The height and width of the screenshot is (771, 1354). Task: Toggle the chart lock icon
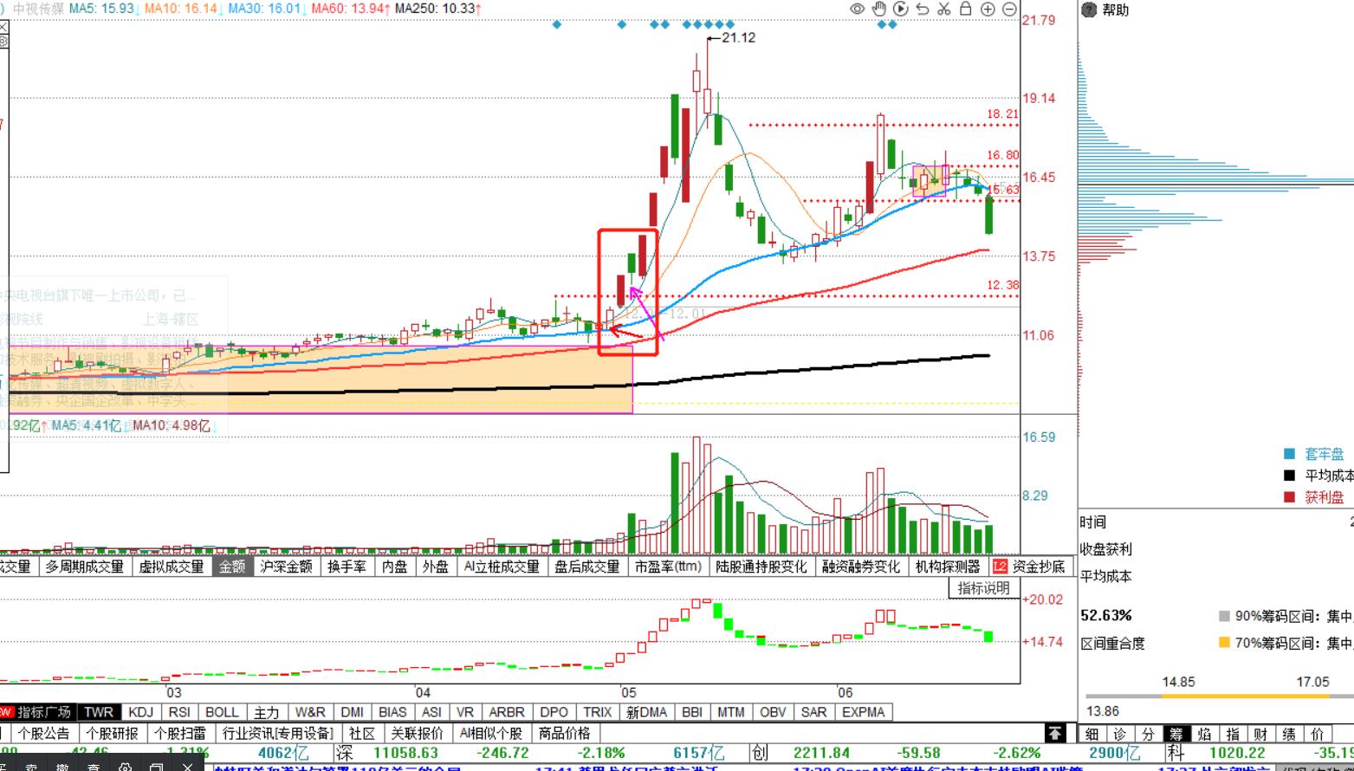pos(966,9)
